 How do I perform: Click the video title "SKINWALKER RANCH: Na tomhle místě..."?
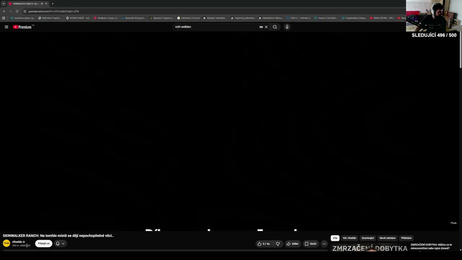point(58,235)
